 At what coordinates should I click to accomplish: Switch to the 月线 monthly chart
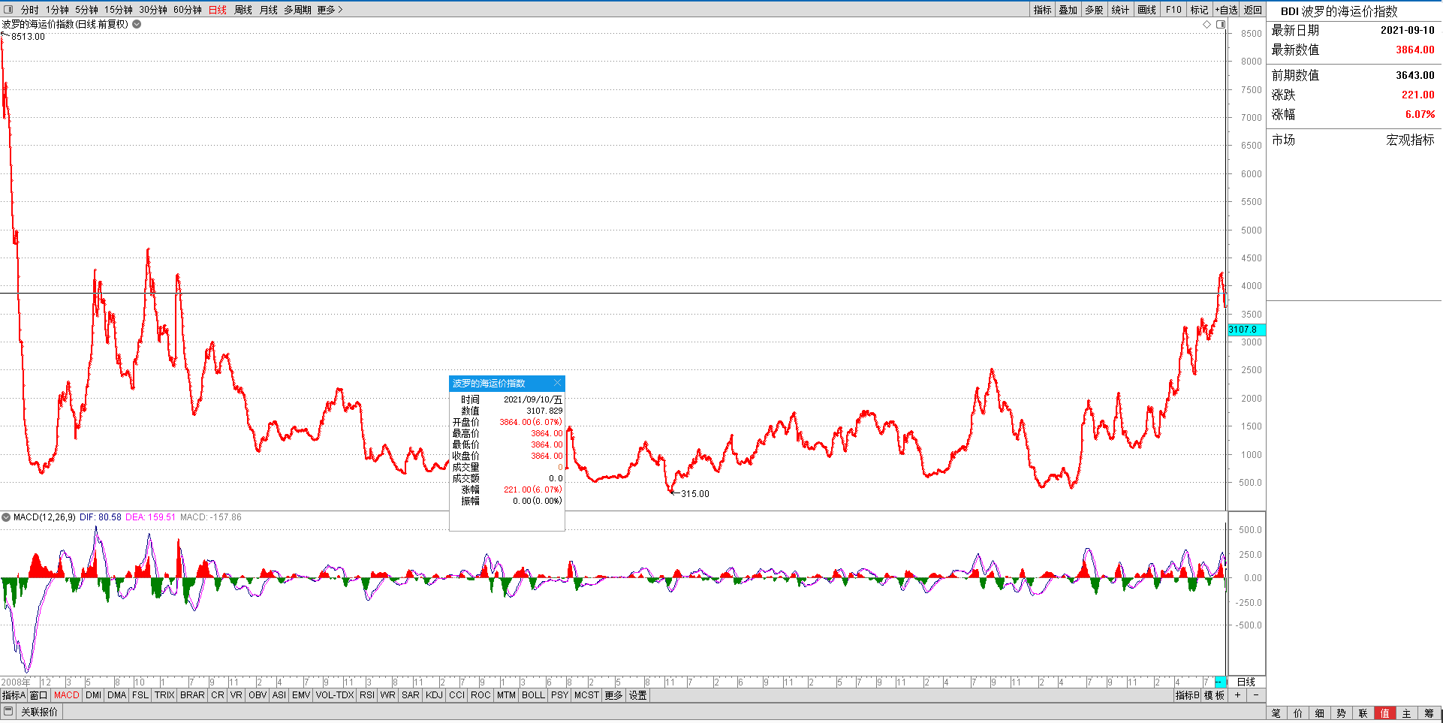tap(268, 10)
